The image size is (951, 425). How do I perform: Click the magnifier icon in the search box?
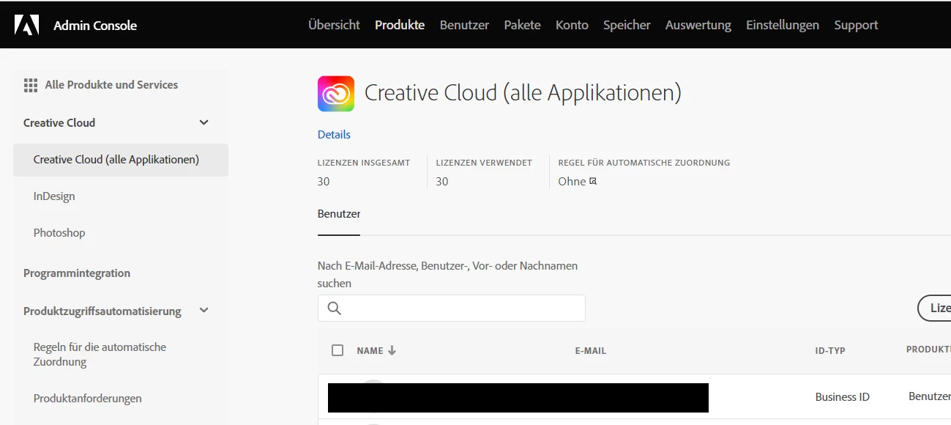coord(335,308)
